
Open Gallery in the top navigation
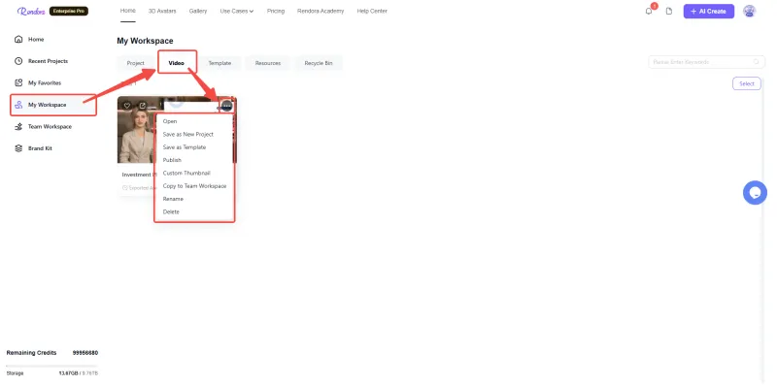tap(198, 11)
